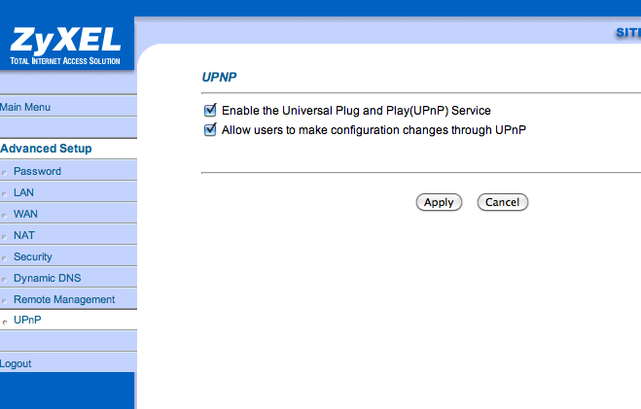This screenshot has width=641, height=409.
Task: Open the Security settings page
Action: 33,256
